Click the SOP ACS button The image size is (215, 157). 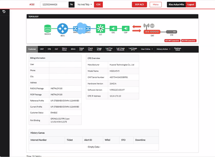point(139,5)
